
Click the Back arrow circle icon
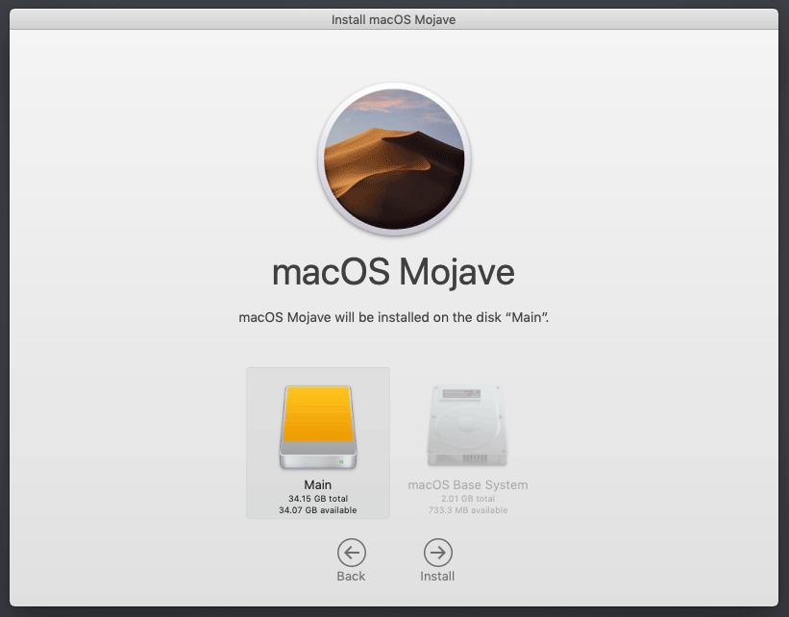coord(351,552)
